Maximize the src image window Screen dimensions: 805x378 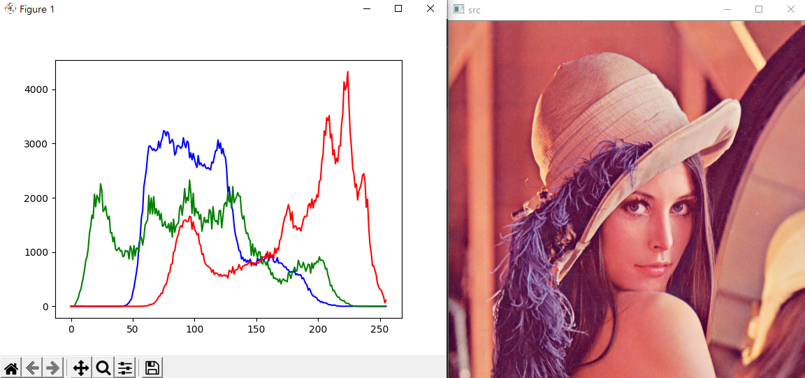point(758,9)
